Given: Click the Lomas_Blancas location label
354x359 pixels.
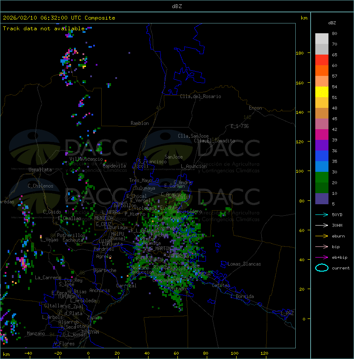Looking at the screenshot, I should pos(244,264).
